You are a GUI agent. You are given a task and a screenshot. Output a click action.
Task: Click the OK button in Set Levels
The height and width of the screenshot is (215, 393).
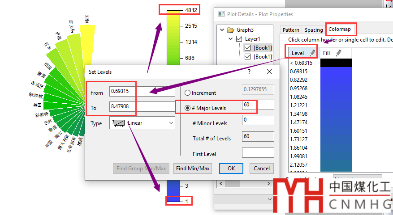pos(231,169)
